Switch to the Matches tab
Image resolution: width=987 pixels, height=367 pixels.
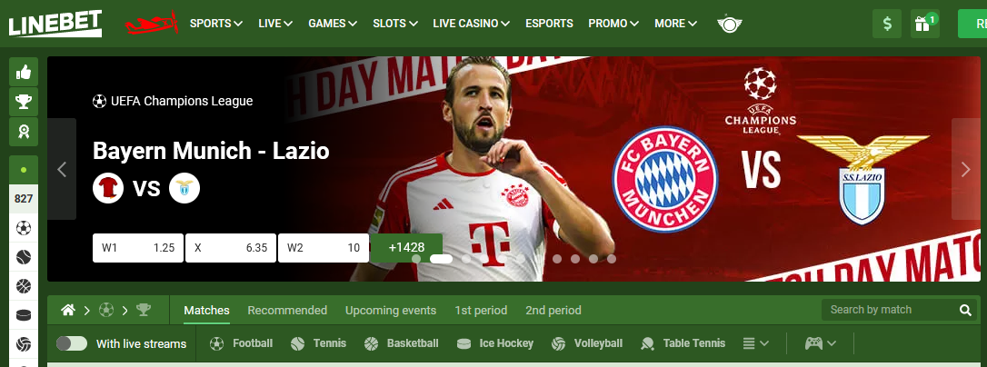tap(206, 311)
